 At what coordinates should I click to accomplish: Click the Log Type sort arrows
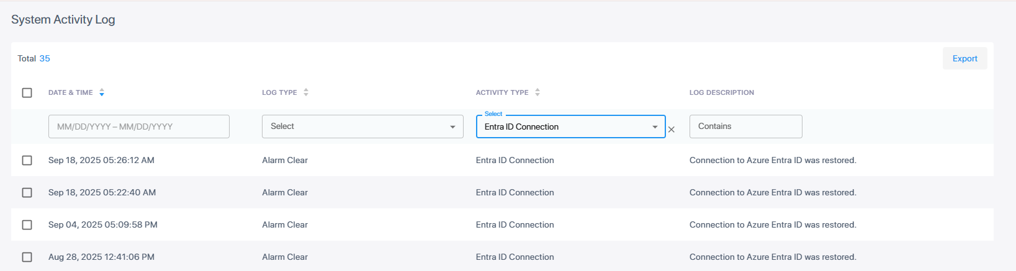[306, 92]
